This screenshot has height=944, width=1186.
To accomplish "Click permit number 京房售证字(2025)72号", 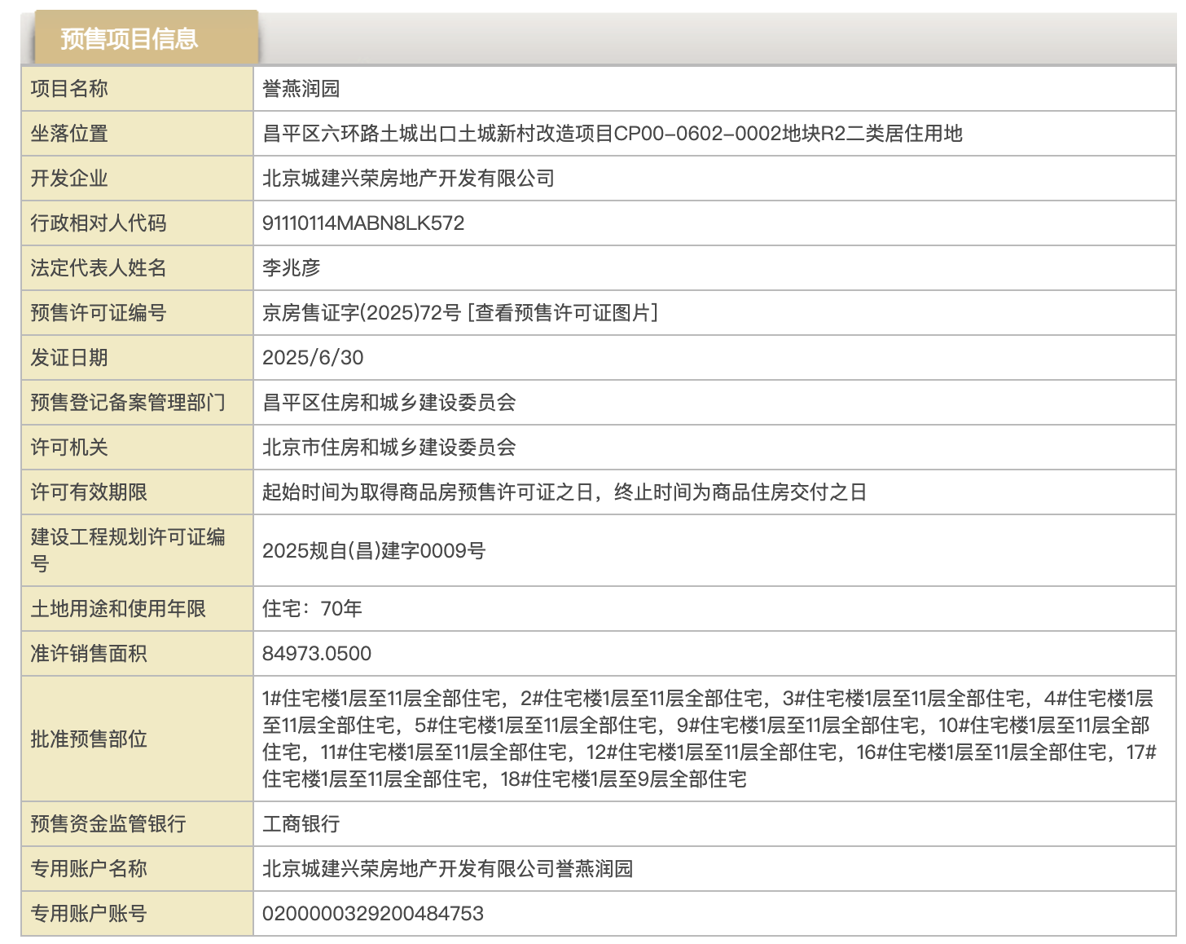I will [361, 313].
